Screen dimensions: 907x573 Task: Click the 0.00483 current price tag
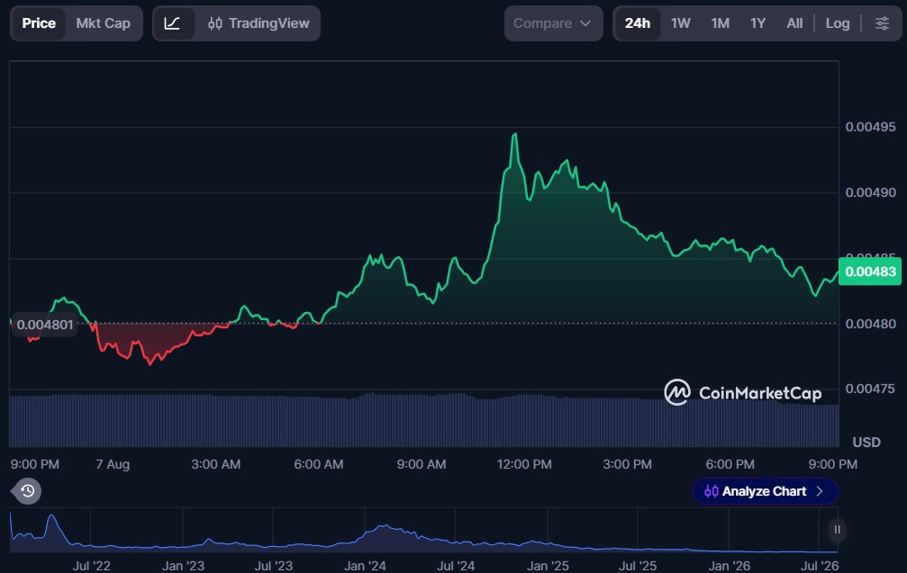point(870,272)
